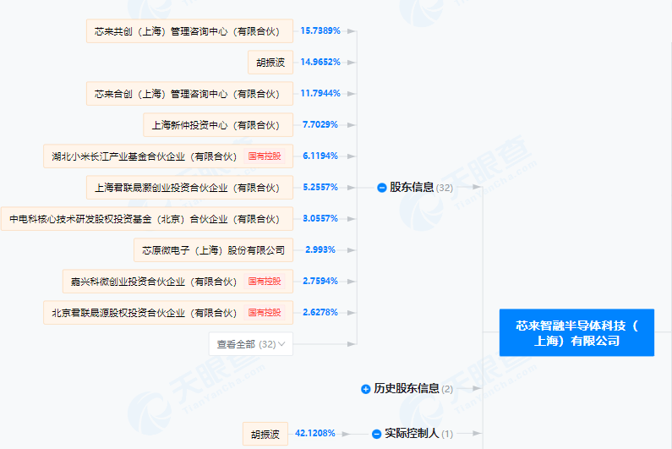Expand the 历史股东信息 node
Screen dimensions: 672x449
pos(366,389)
